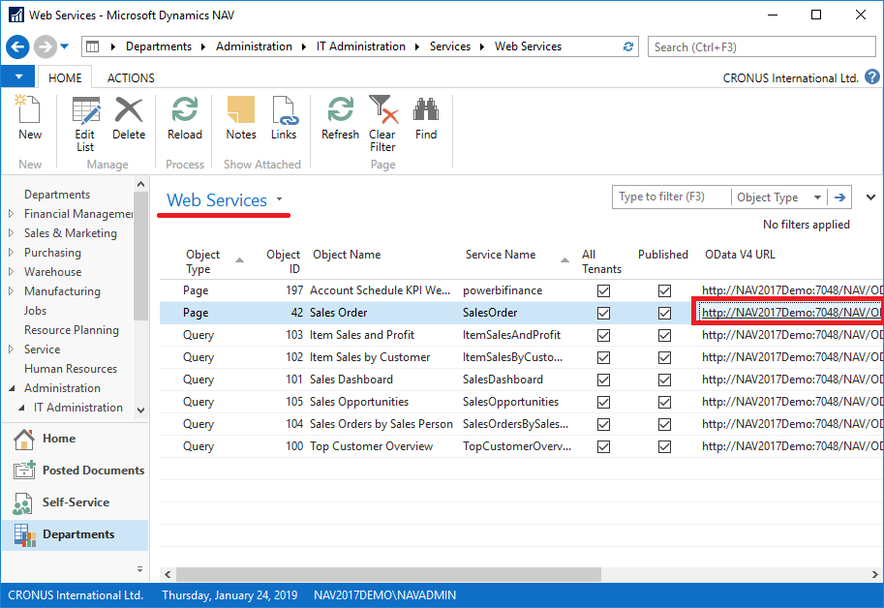Image resolution: width=884 pixels, height=608 pixels.
Task: Select the Departments navigation pane button
Action: tap(75, 534)
